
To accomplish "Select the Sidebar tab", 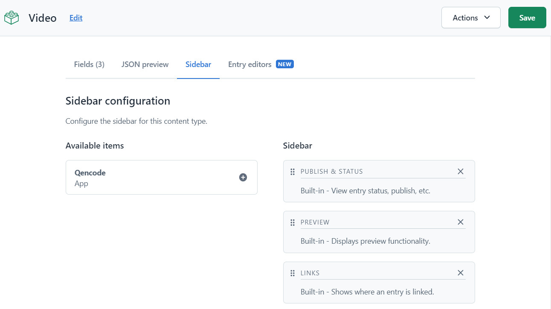I will [x=198, y=64].
